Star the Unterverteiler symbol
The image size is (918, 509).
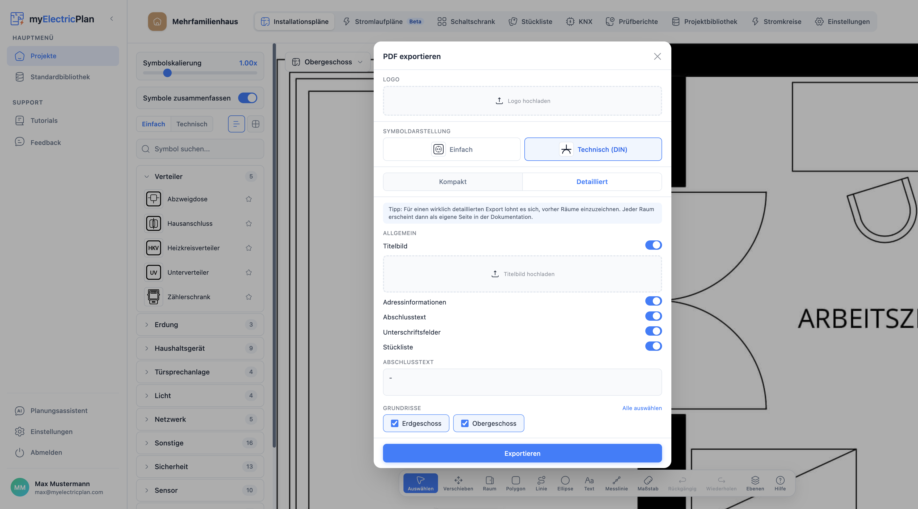(249, 273)
